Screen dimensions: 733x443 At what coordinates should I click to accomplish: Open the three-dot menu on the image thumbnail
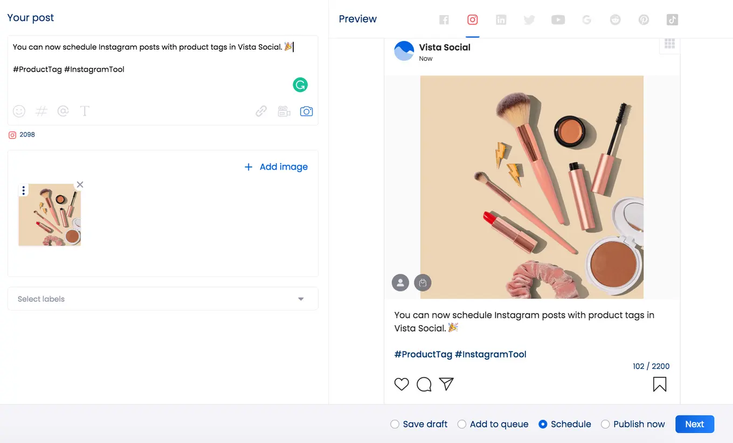(23, 190)
